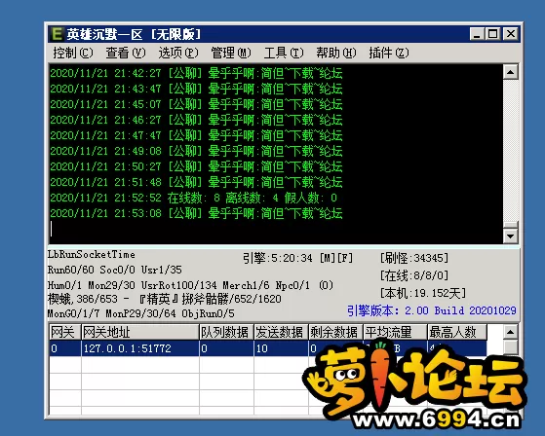The height and width of the screenshot is (436, 545).
Task: Click the log line at 21:46:27
Action: point(196,120)
